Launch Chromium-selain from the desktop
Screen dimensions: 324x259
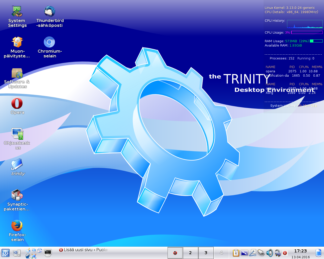(50, 47)
